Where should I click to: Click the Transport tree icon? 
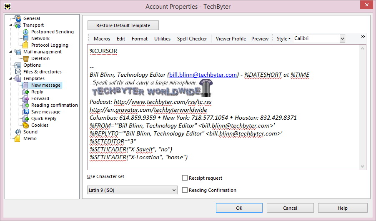[x=18, y=25]
